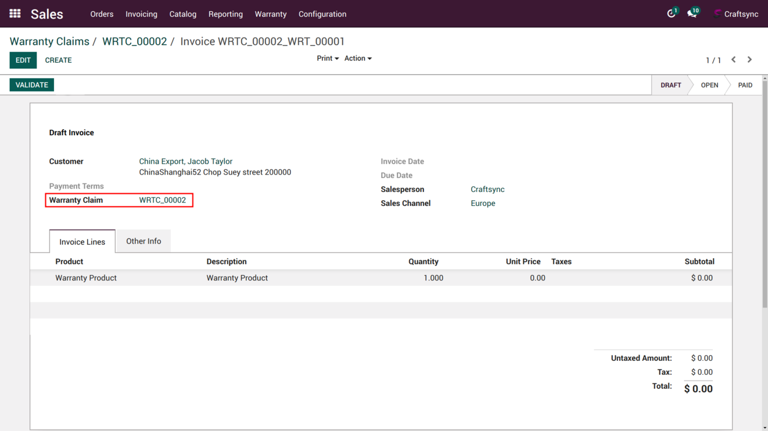Expand the Print dropdown
This screenshot has height=431, width=768.
point(327,58)
